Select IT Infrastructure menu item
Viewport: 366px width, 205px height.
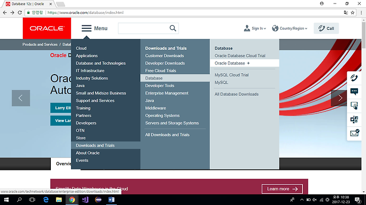tap(90, 71)
